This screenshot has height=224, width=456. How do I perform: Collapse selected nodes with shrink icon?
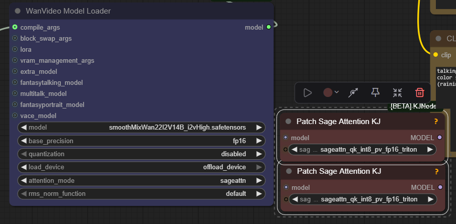397,93
